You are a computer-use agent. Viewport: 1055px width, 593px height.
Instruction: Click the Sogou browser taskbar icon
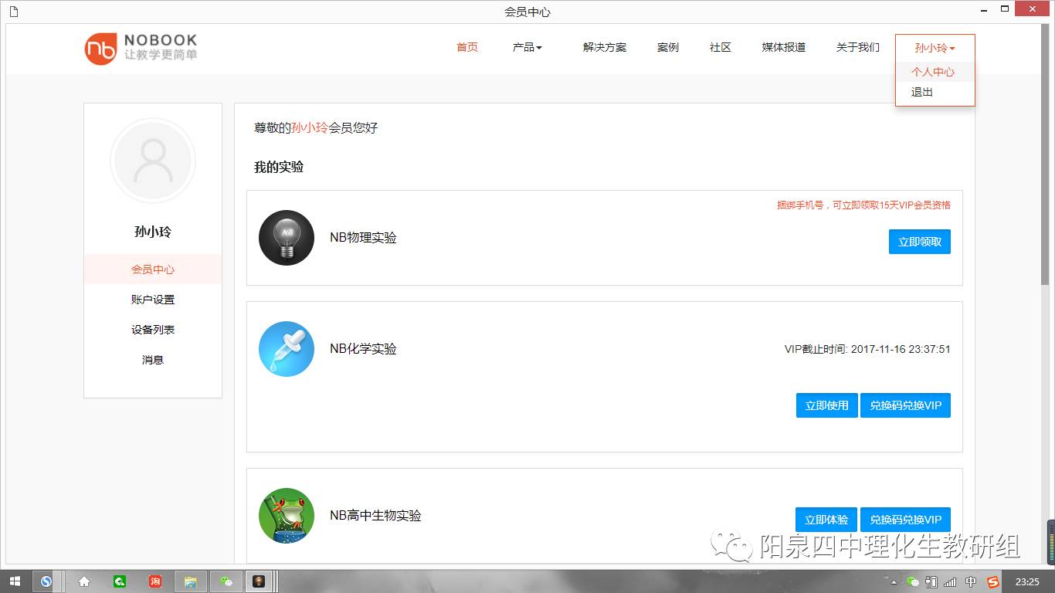[46, 581]
